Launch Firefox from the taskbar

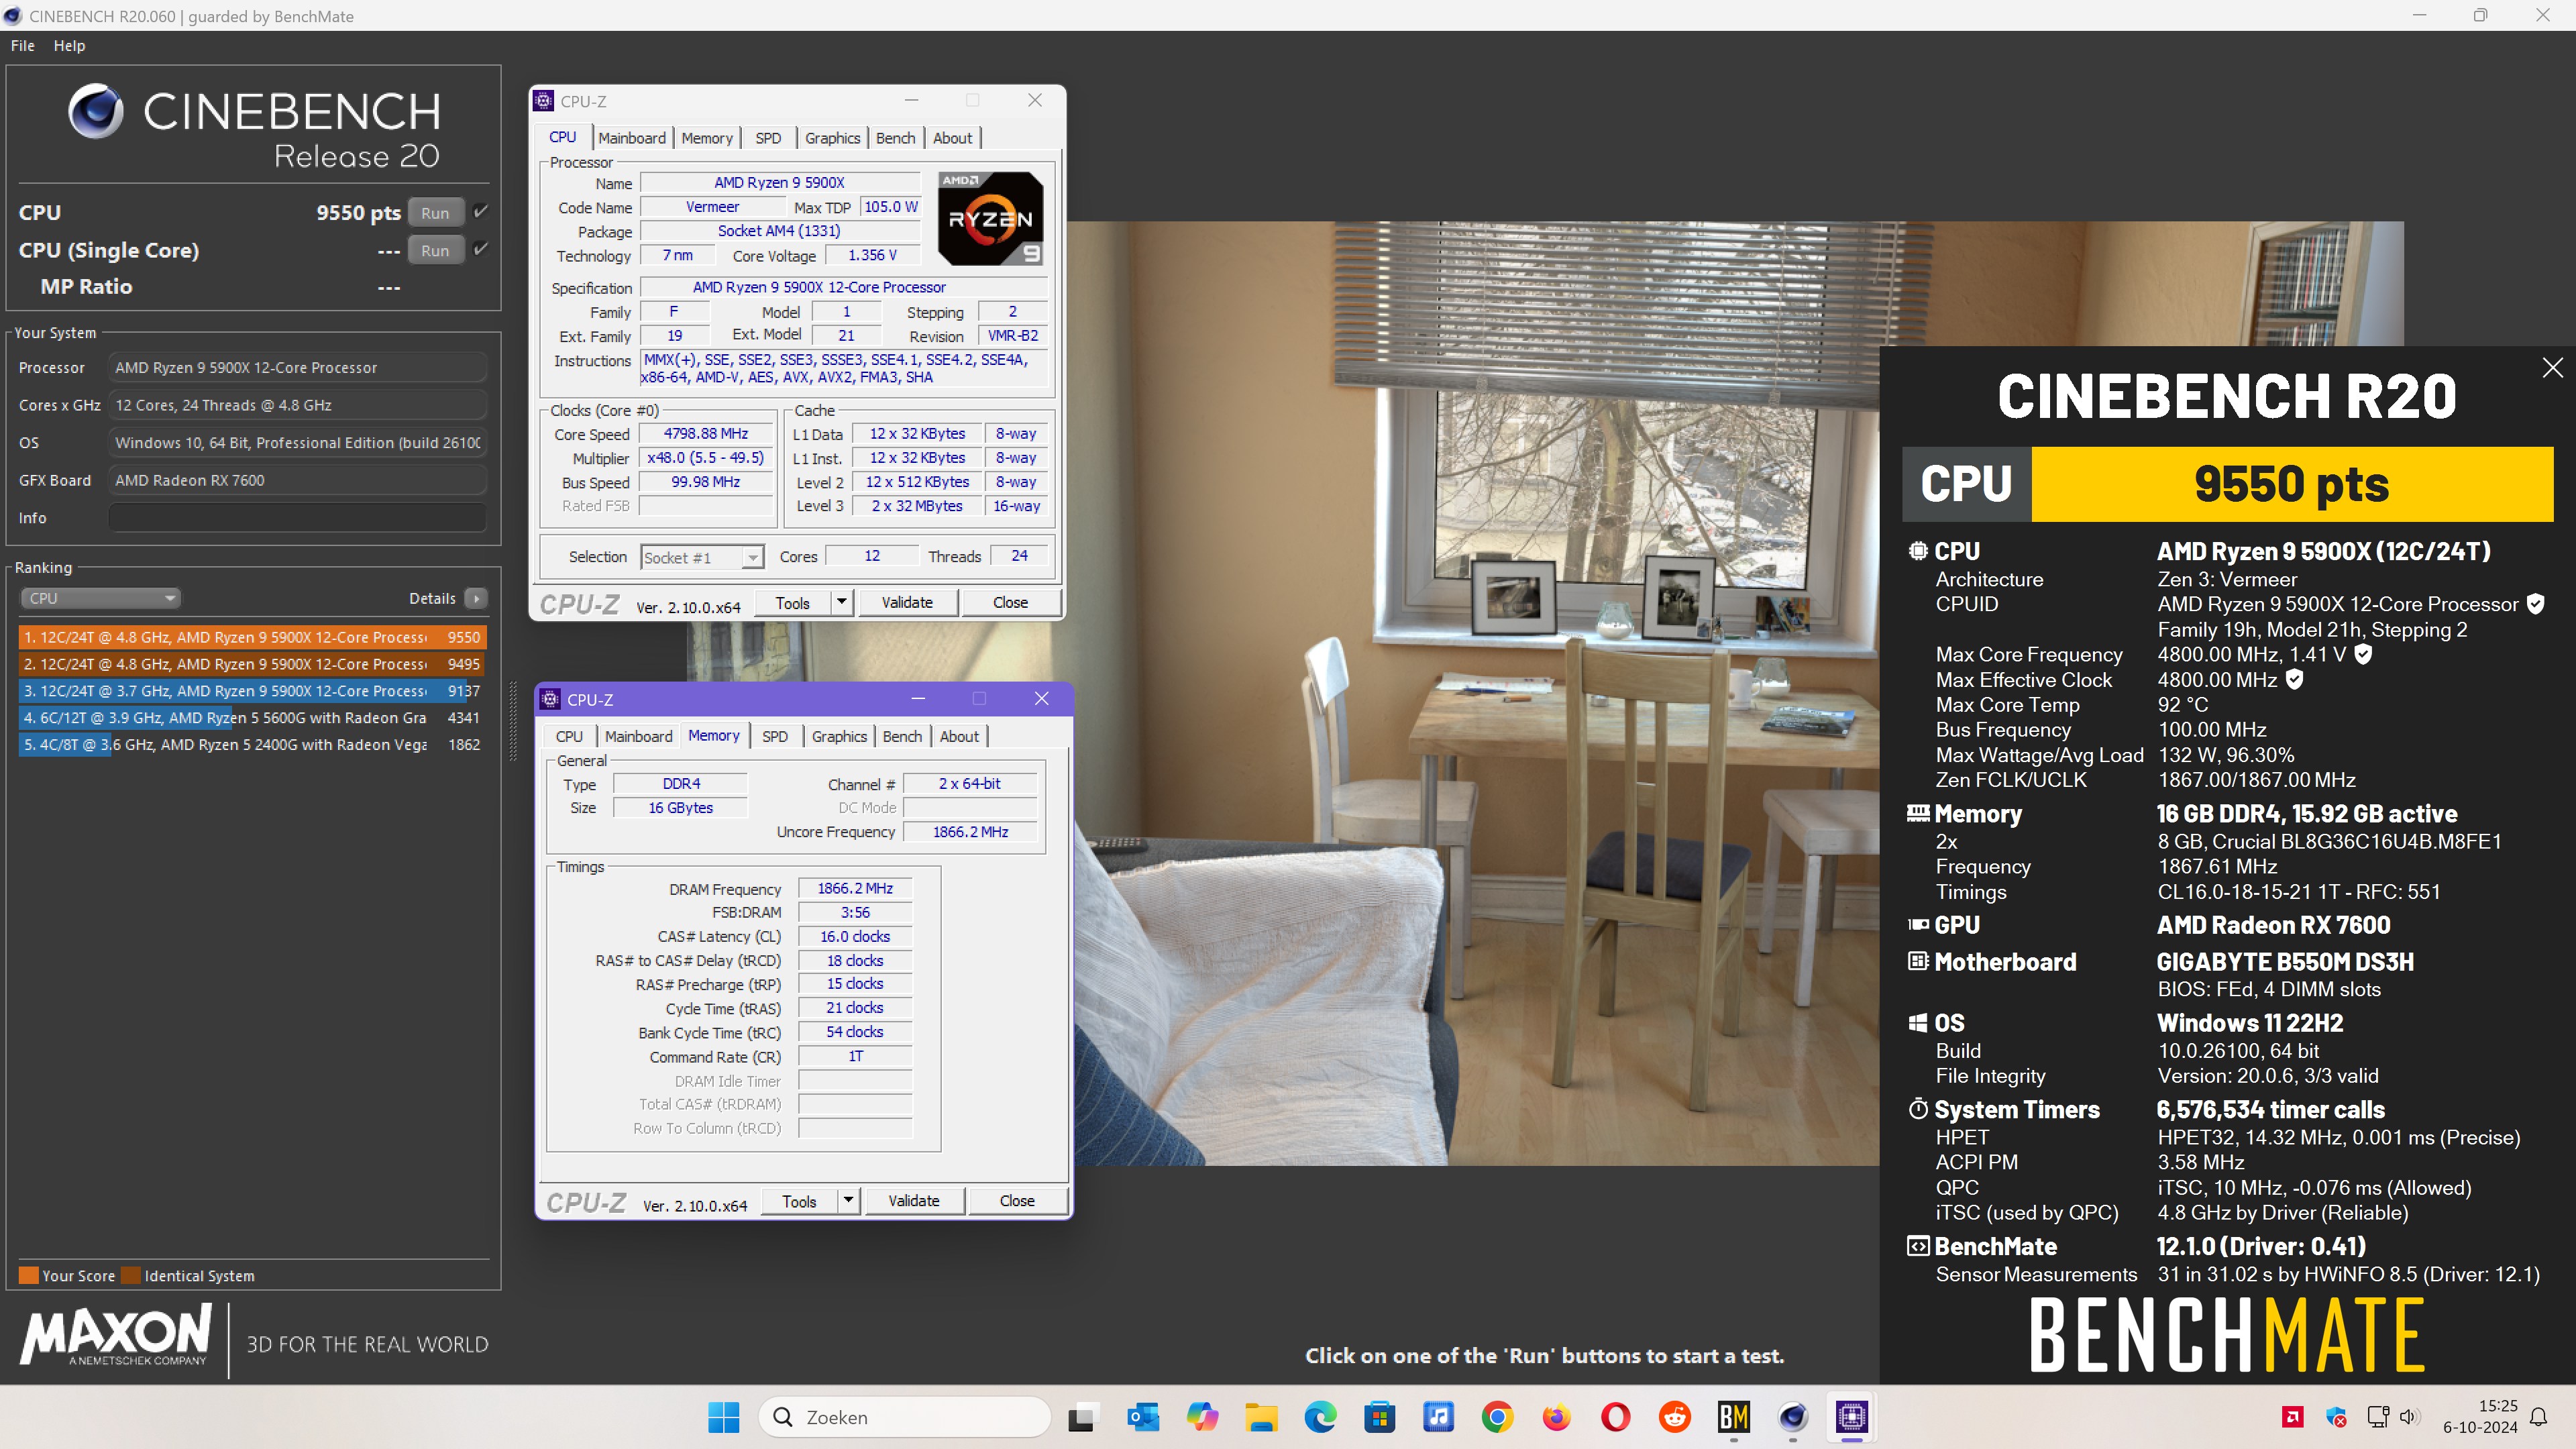click(x=1556, y=1417)
